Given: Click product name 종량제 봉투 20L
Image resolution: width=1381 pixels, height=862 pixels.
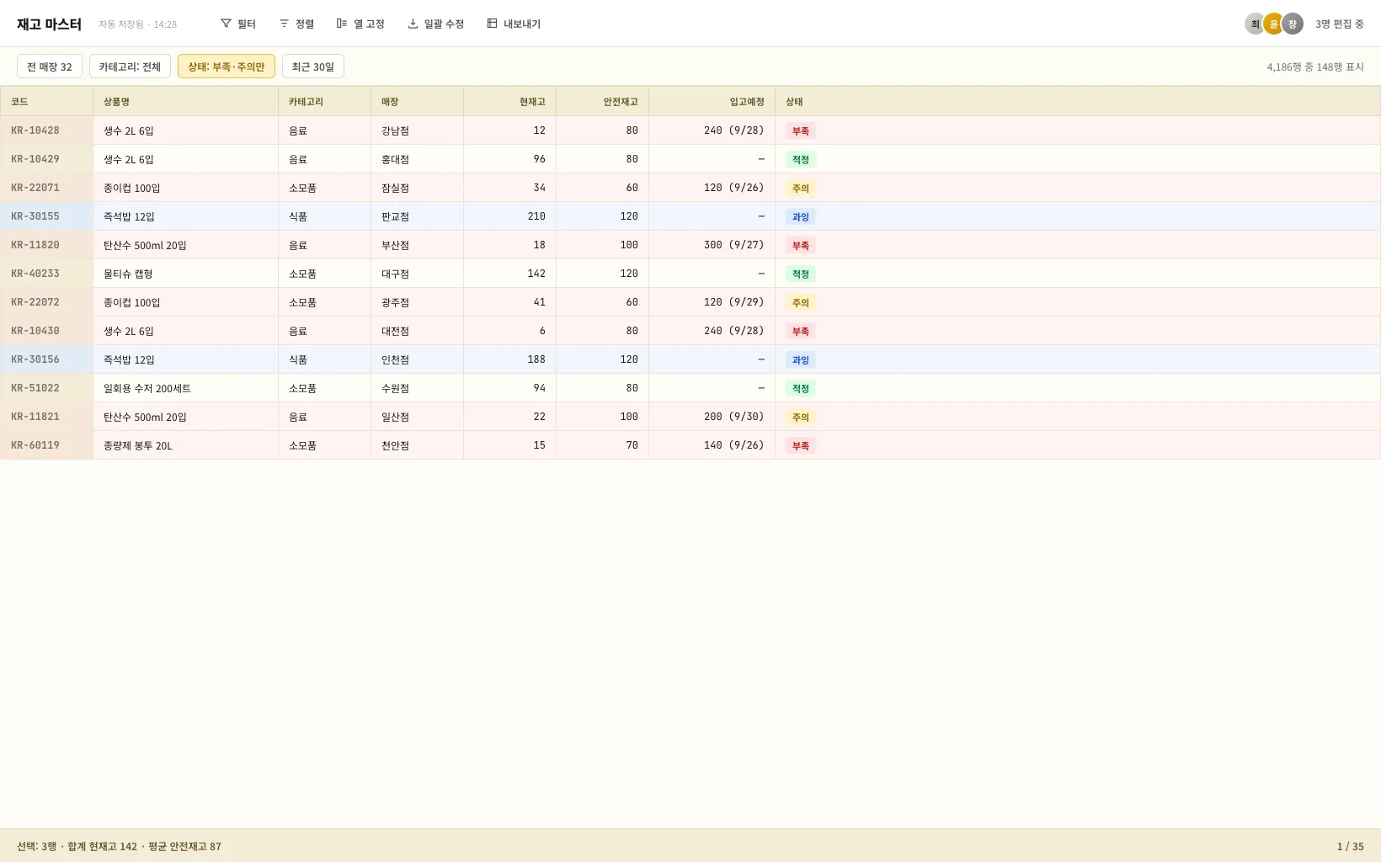Looking at the screenshot, I should point(138,445).
